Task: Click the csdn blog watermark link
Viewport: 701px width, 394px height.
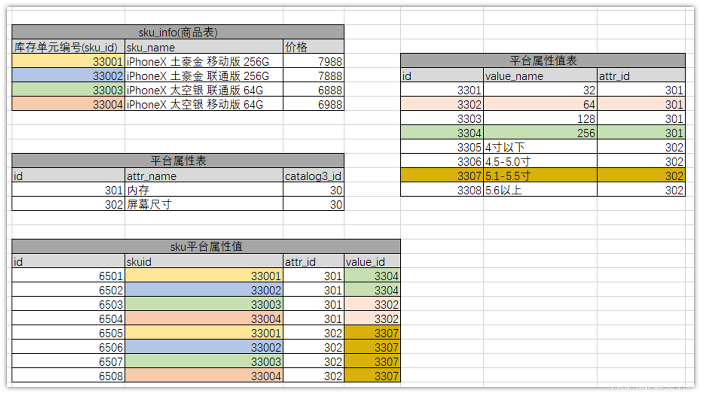Action: 653,388
